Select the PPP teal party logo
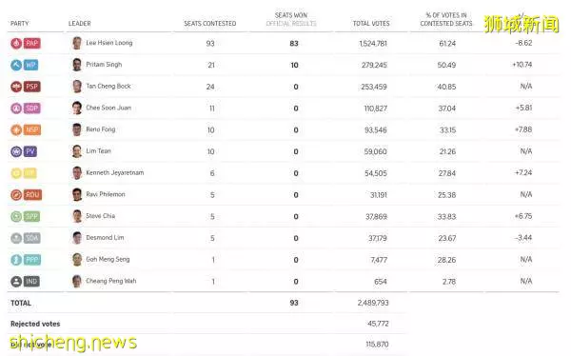 [x=16, y=260]
